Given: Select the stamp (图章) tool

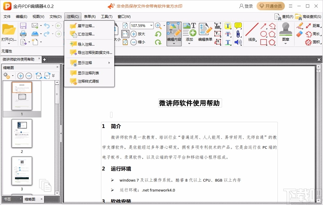Looking at the screenshot, I should [285, 29].
